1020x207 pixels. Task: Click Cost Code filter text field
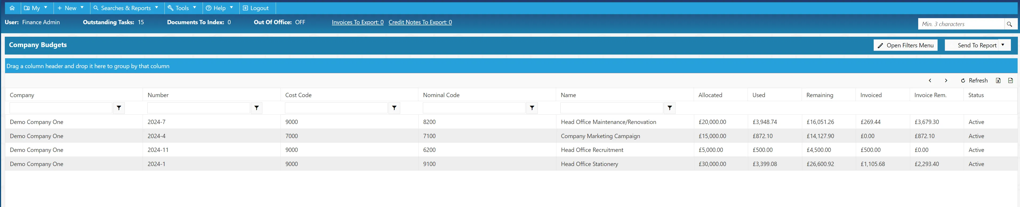click(x=336, y=108)
